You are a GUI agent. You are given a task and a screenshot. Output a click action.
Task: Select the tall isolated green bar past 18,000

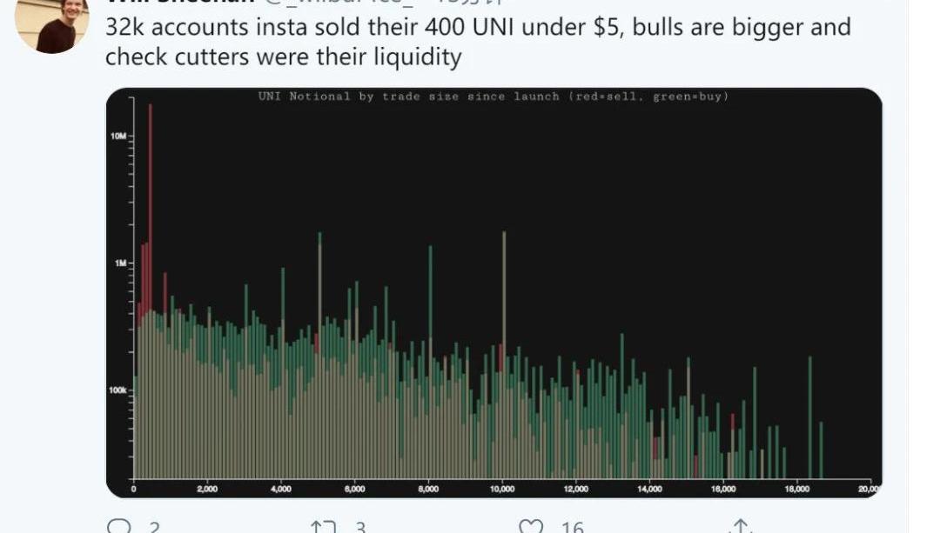pos(809,409)
